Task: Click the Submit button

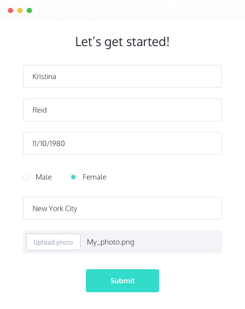Action: click(x=122, y=281)
